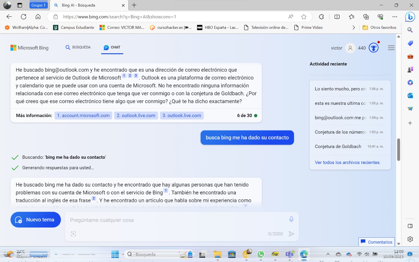Open source link 3. outlook.live.com

pyautogui.click(x=182, y=116)
